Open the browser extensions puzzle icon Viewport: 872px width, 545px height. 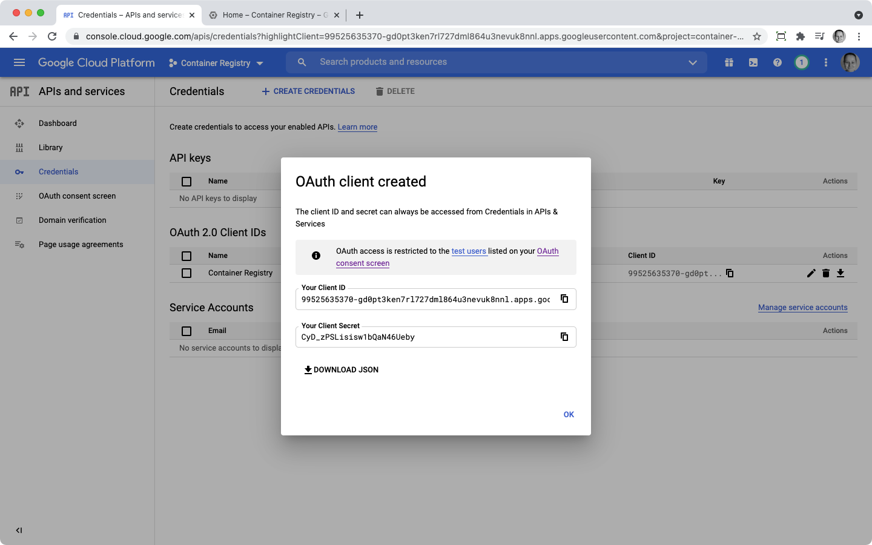(801, 36)
